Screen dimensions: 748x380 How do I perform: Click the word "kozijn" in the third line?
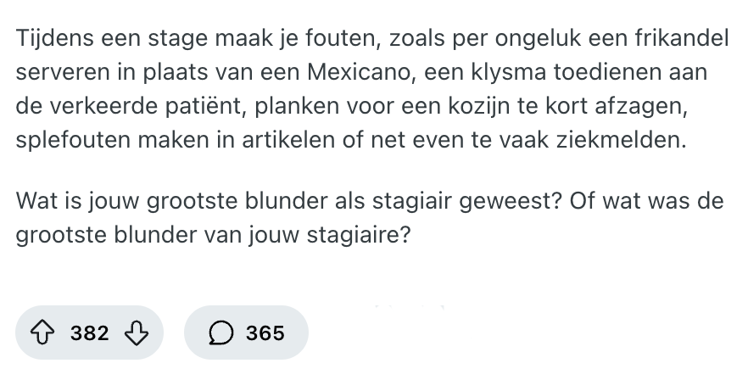click(x=460, y=107)
